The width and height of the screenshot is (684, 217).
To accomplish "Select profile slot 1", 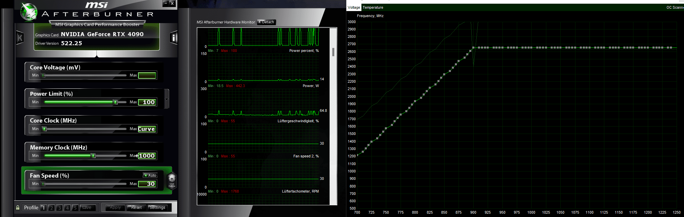I will point(43,208).
